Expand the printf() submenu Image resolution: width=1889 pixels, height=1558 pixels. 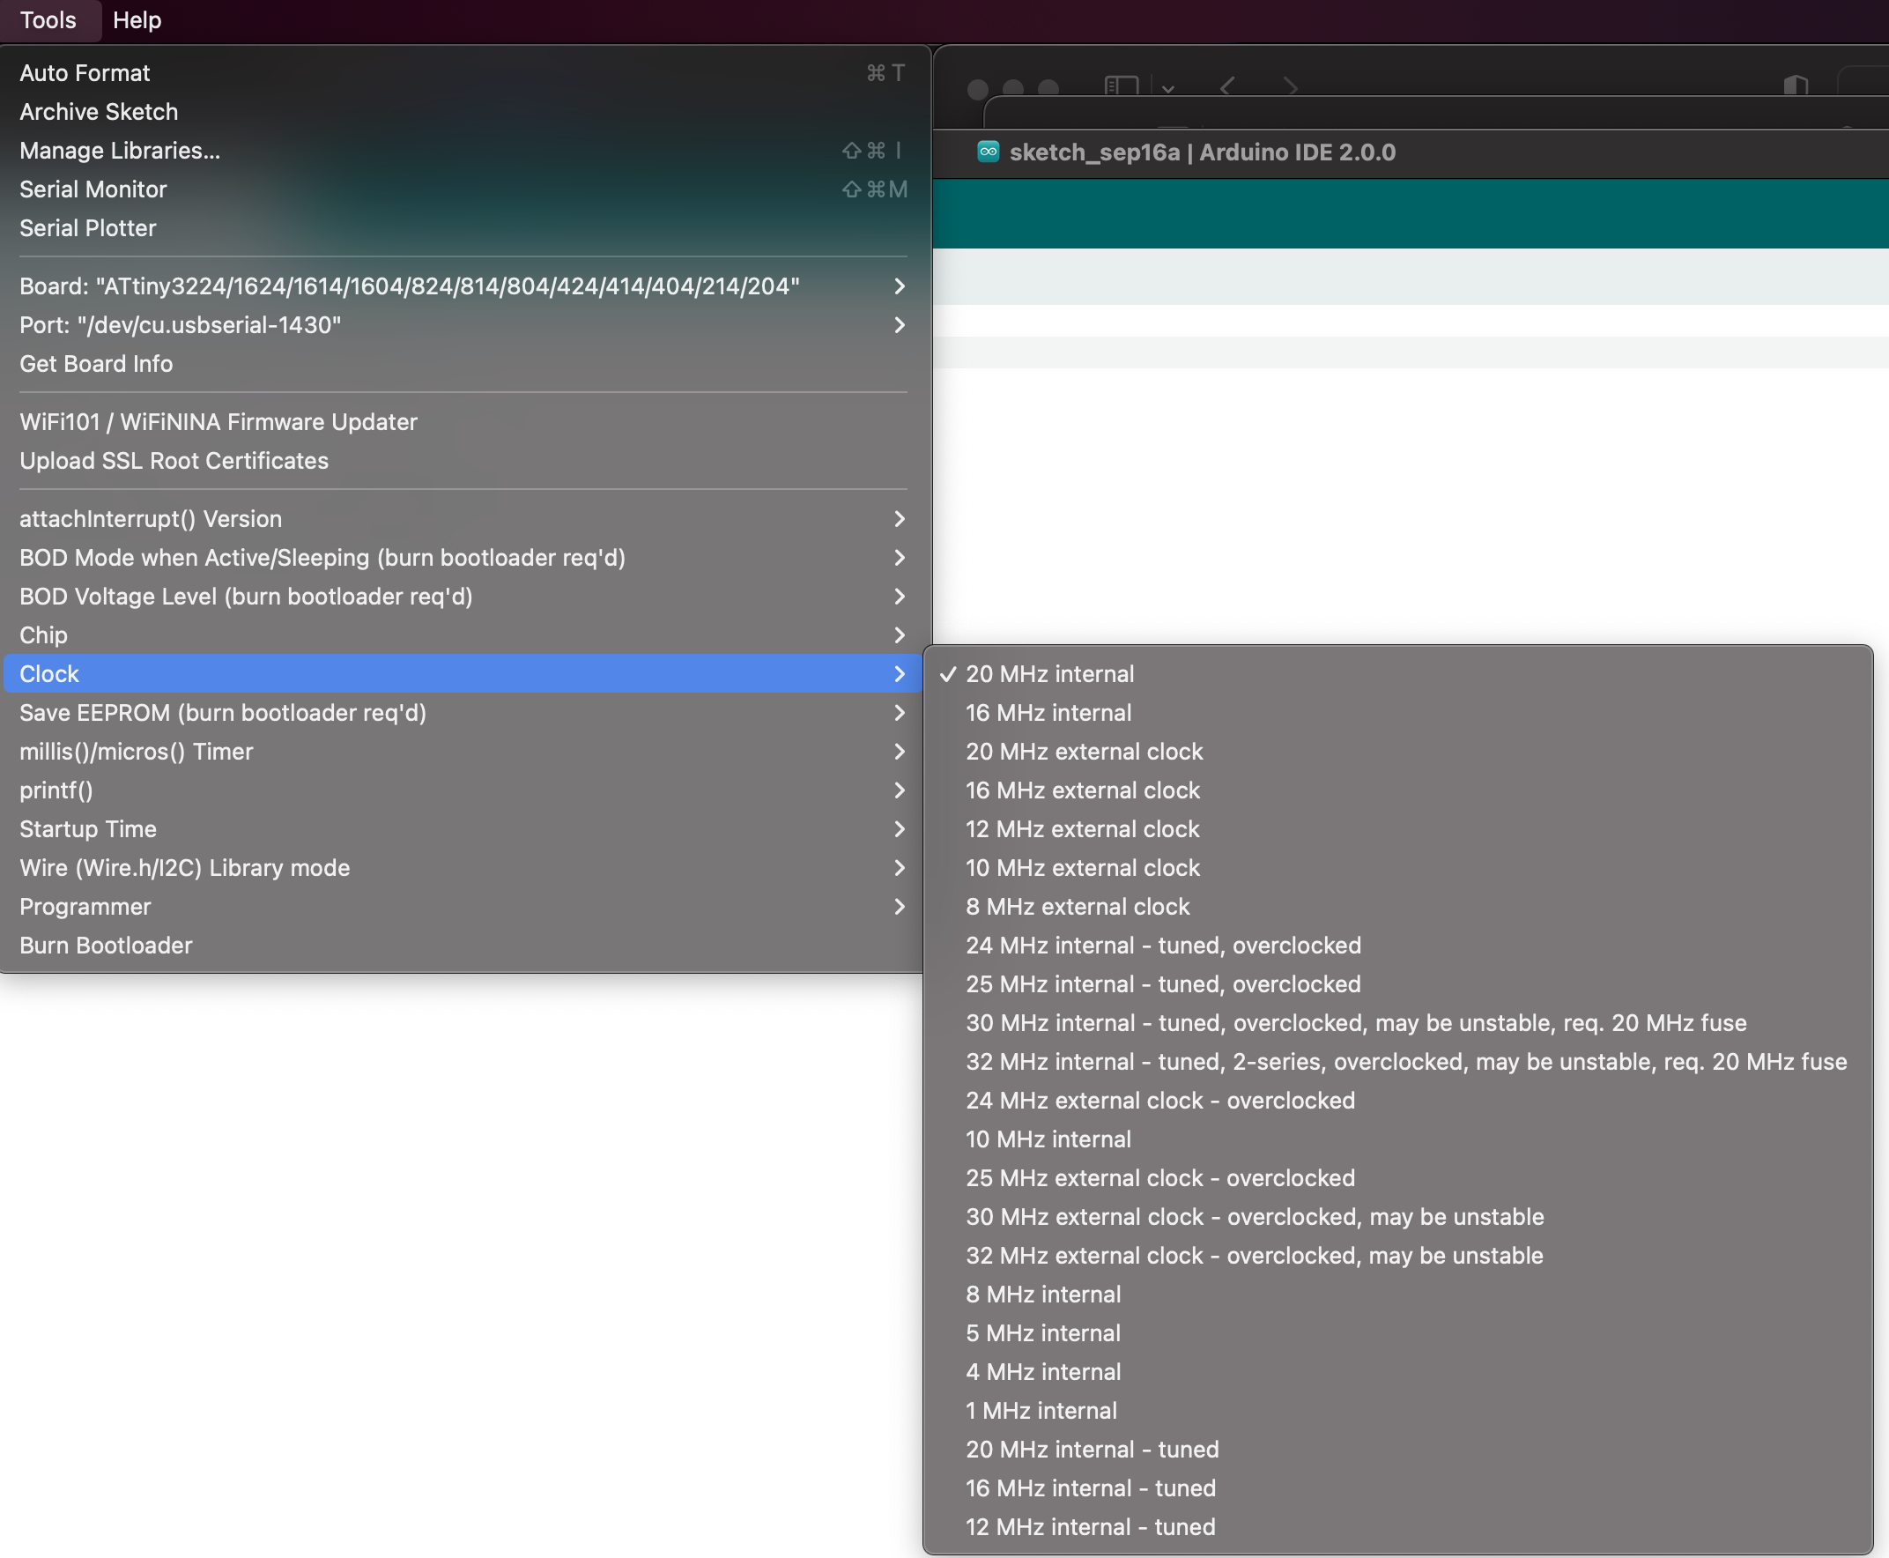(x=463, y=789)
